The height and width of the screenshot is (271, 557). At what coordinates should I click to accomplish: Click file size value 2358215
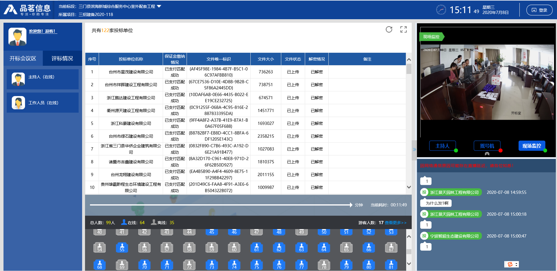pos(266,136)
